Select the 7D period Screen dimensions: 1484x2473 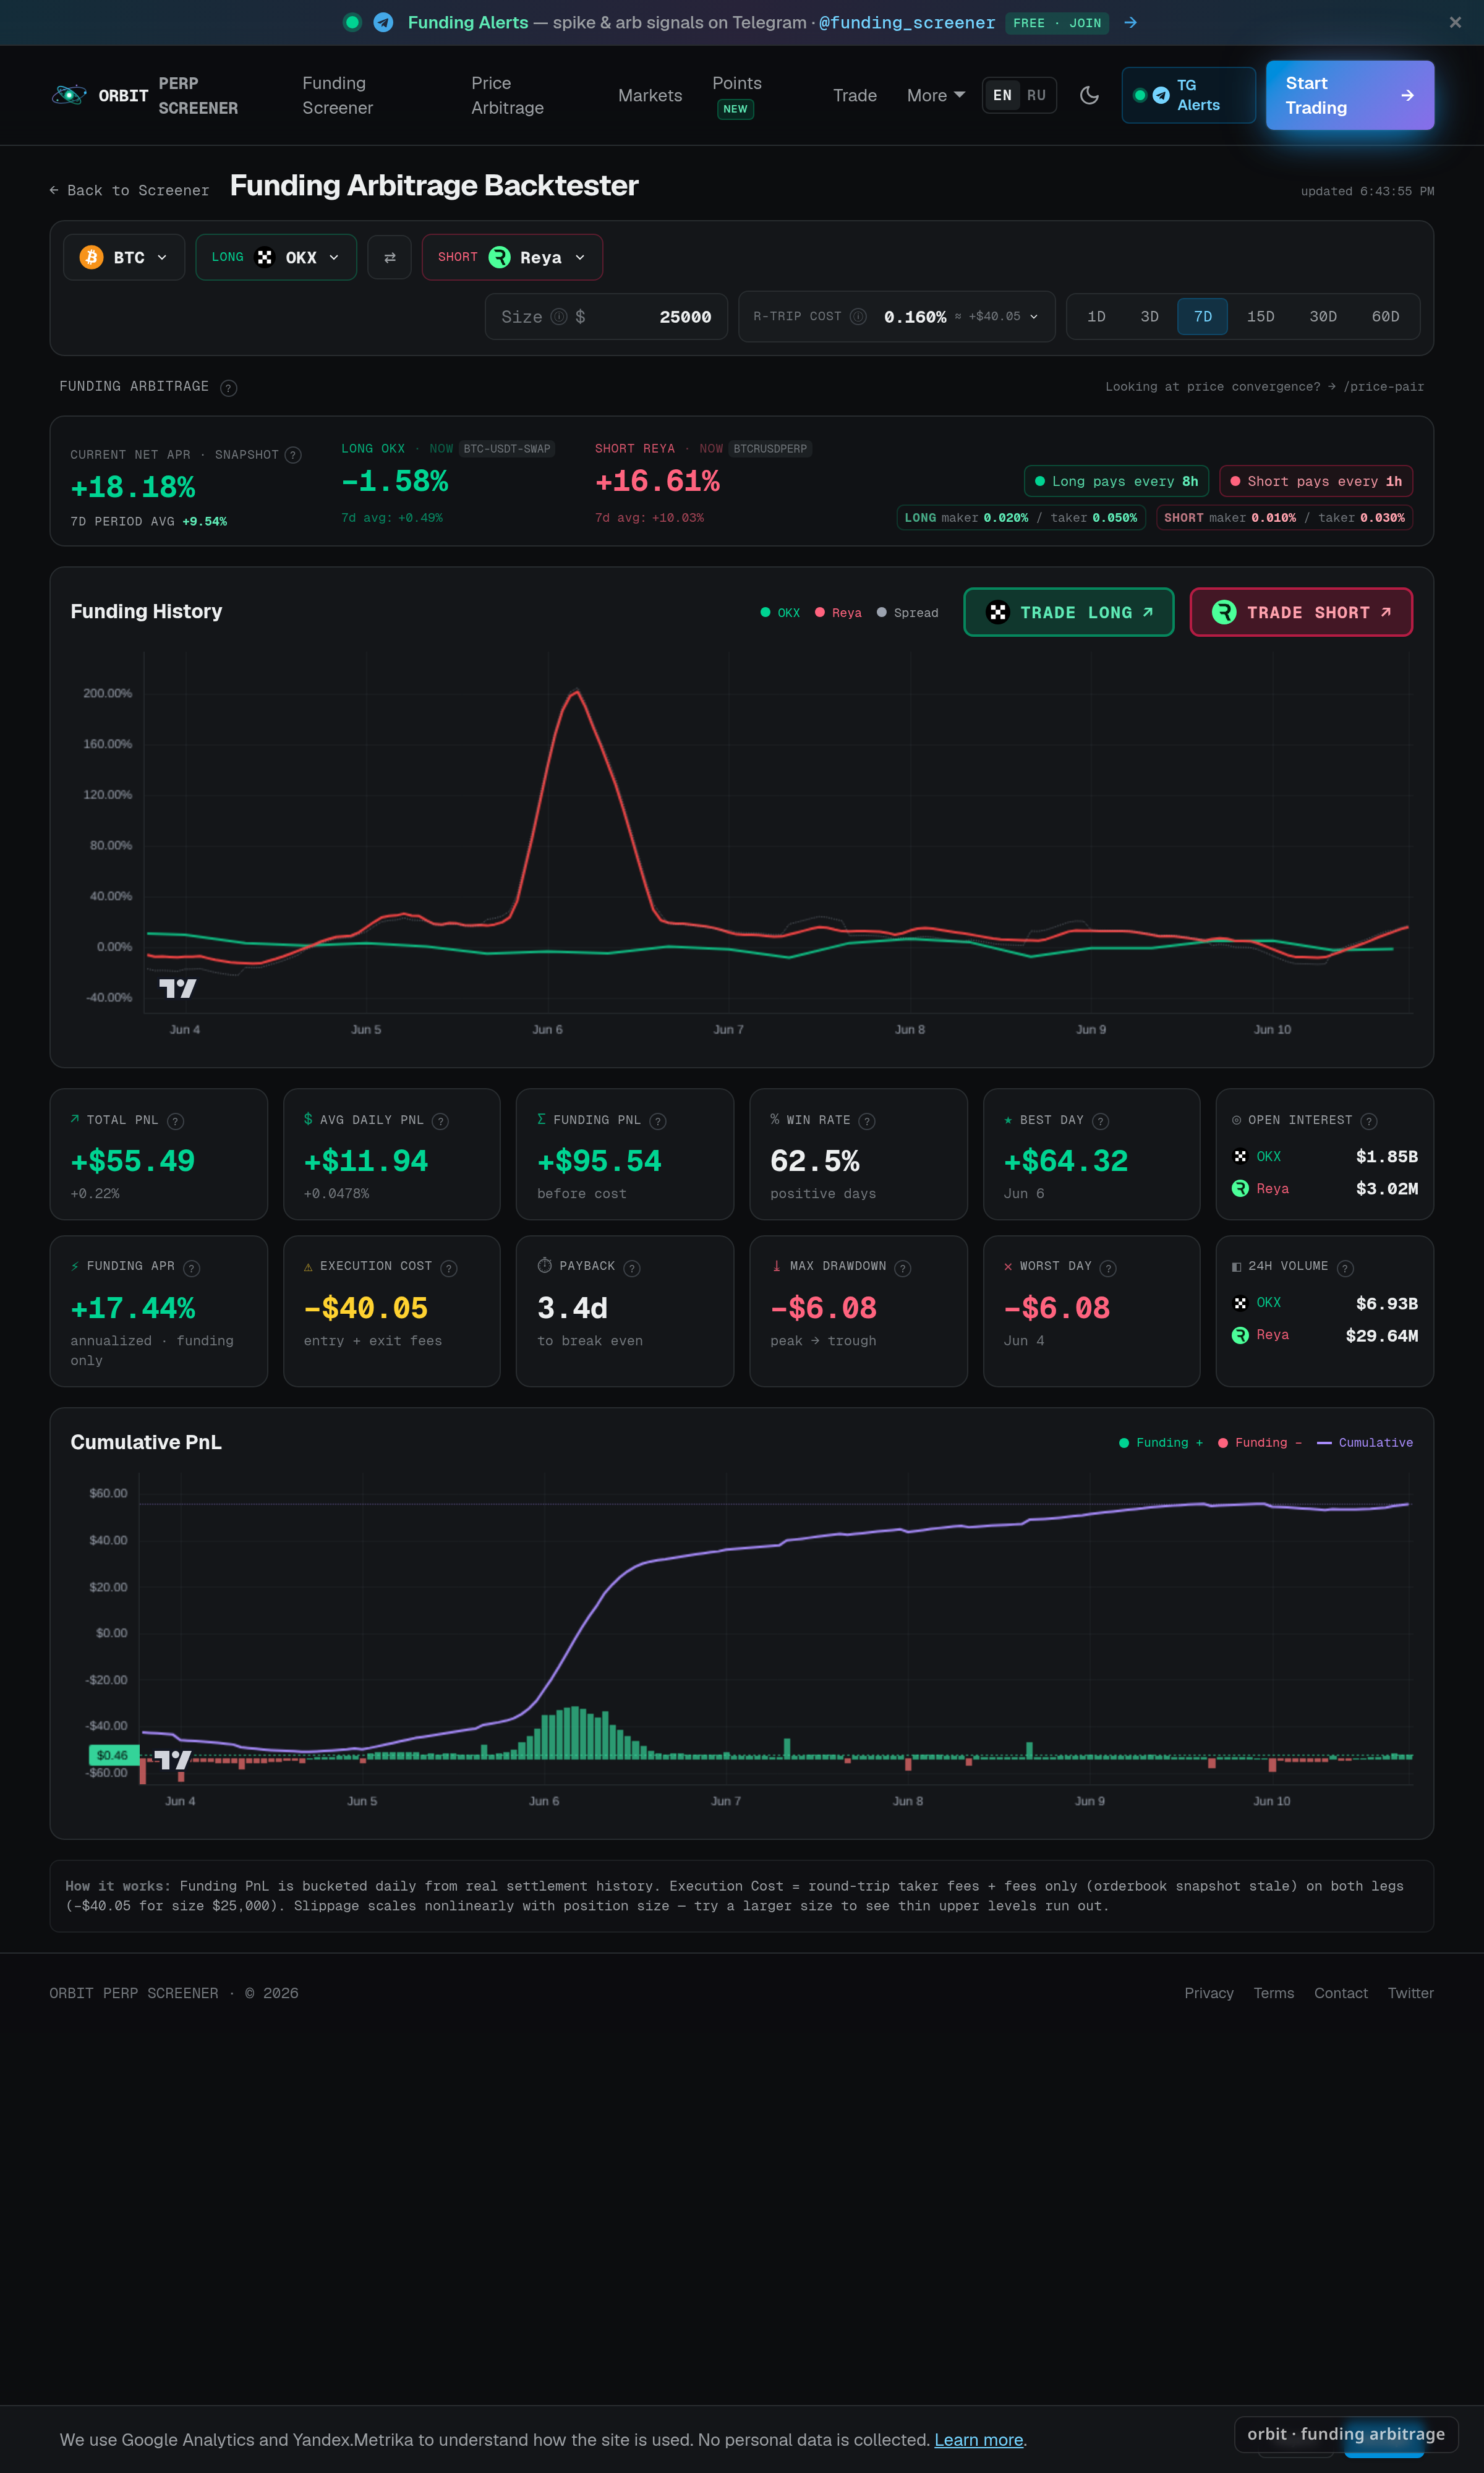[x=1202, y=317]
